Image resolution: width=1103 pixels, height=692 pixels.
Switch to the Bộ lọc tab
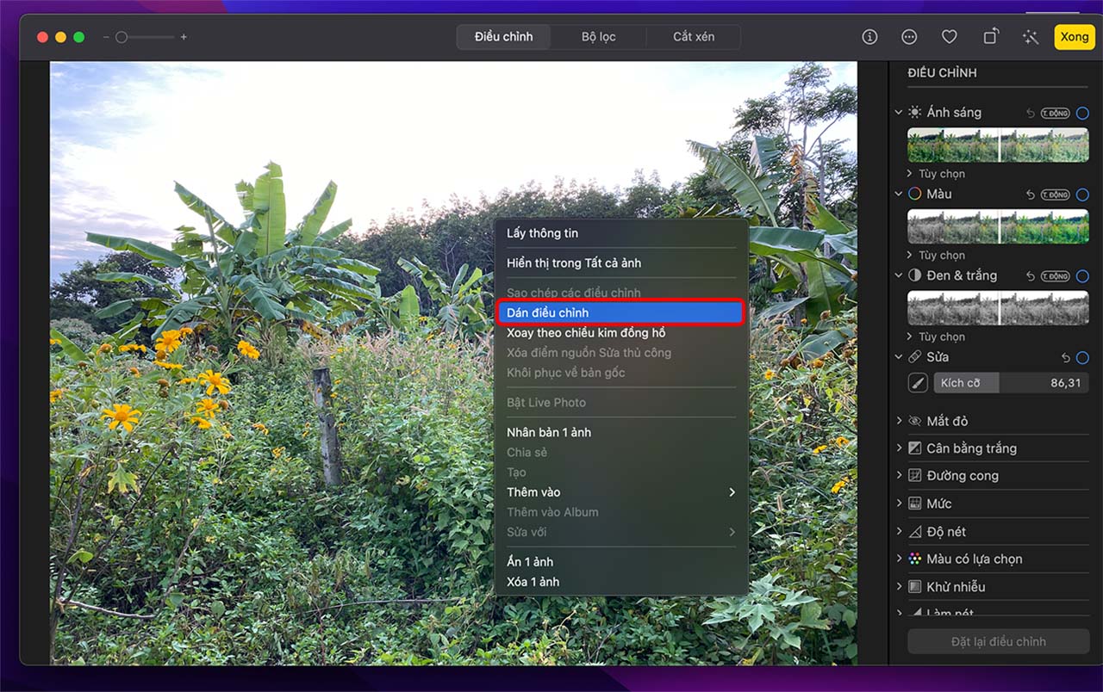[599, 37]
